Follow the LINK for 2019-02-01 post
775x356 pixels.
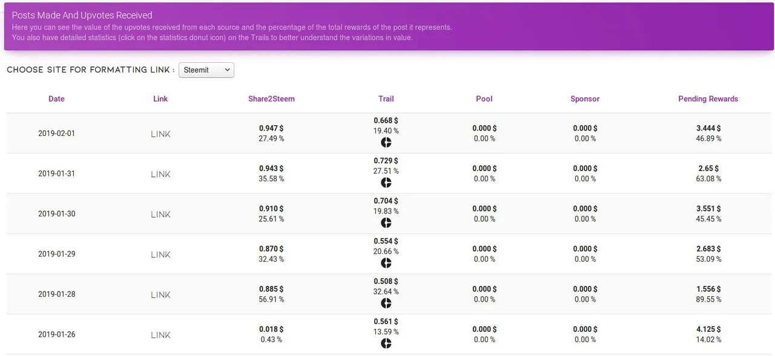(160, 134)
